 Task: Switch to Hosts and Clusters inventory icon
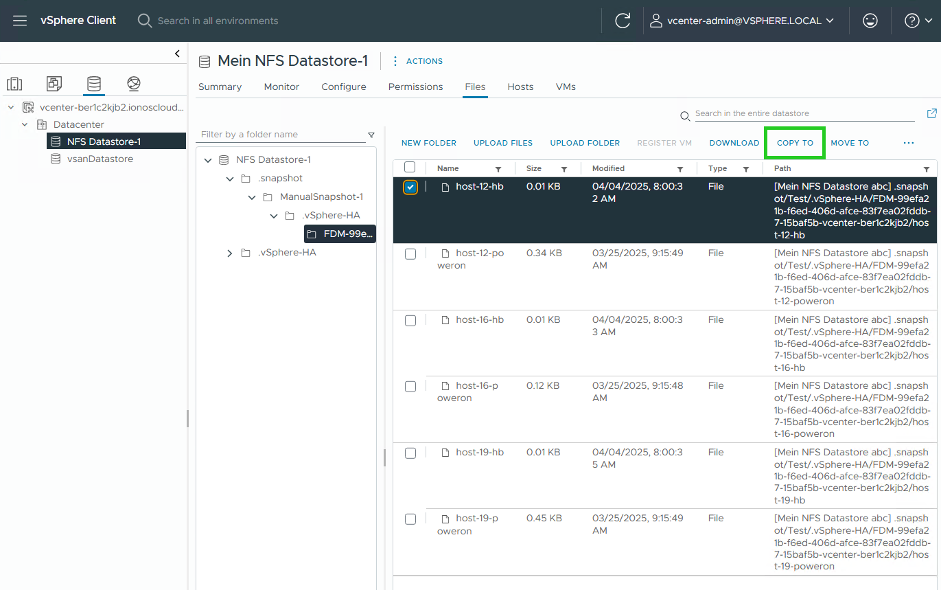[x=14, y=84]
